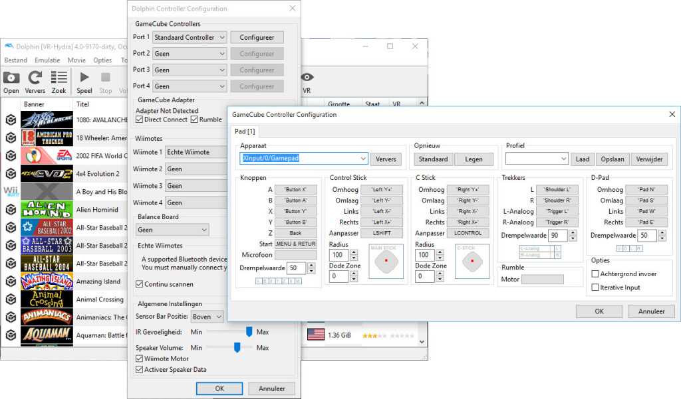Screen dimensions: 681x399
Task: Select the Animal Crossing game banner
Action: tap(46, 299)
